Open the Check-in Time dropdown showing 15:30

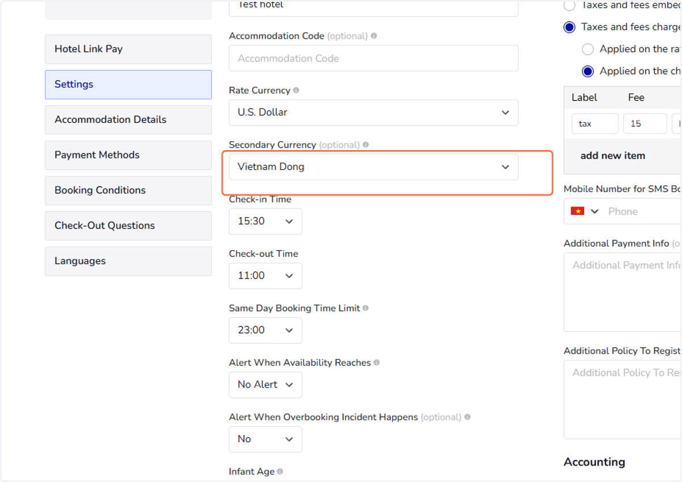pos(265,222)
